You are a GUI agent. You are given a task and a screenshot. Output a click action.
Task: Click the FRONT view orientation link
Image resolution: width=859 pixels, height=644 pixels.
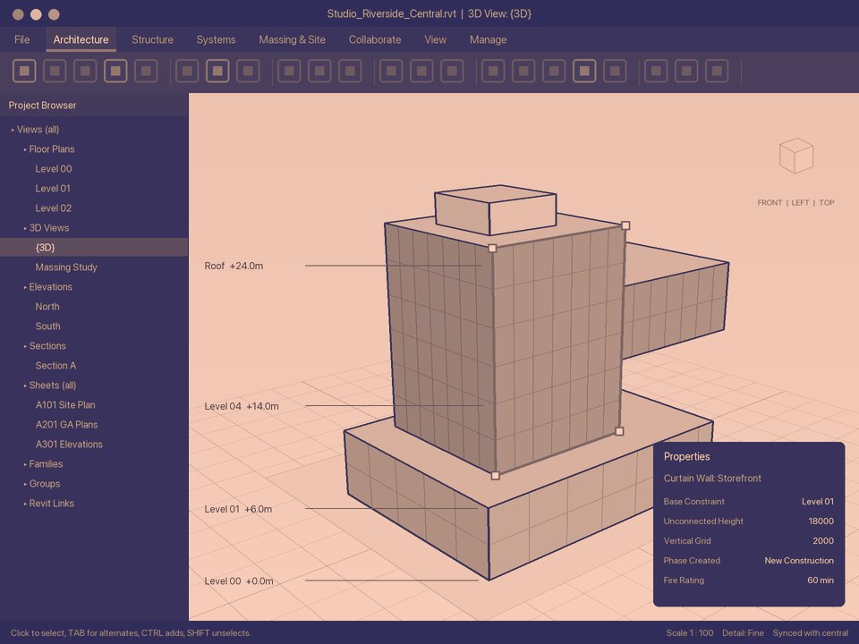(x=770, y=203)
